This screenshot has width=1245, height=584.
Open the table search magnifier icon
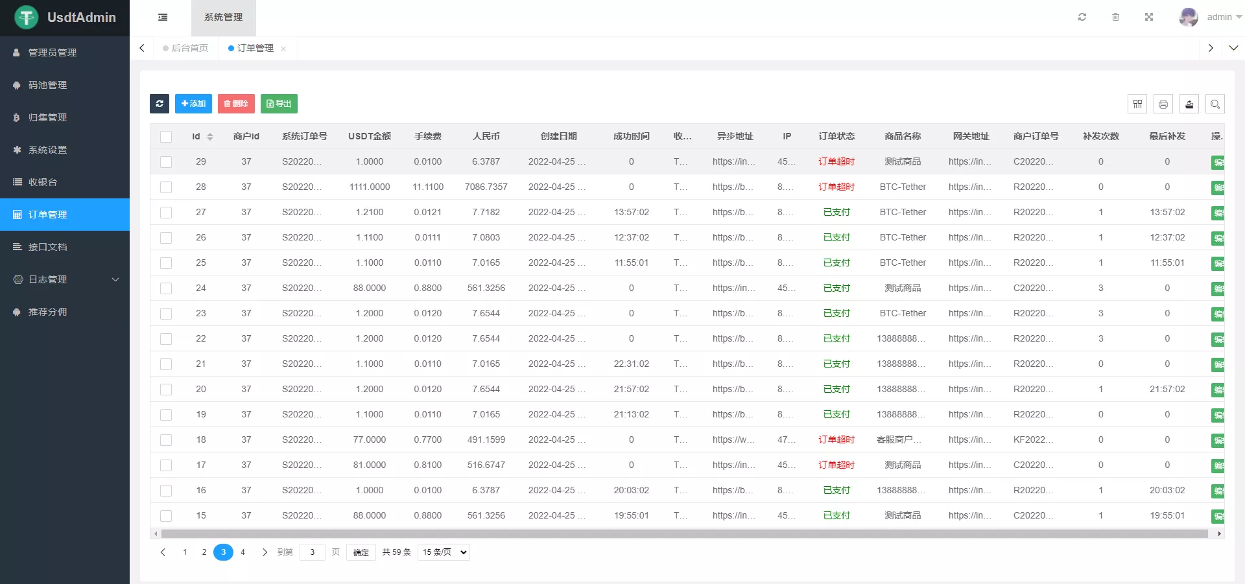(x=1216, y=104)
